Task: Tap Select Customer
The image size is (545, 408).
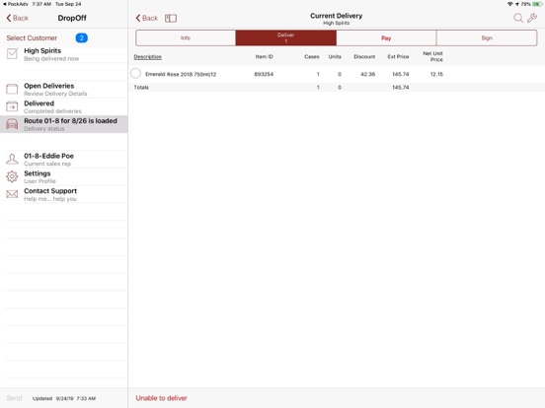Action: click(32, 37)
